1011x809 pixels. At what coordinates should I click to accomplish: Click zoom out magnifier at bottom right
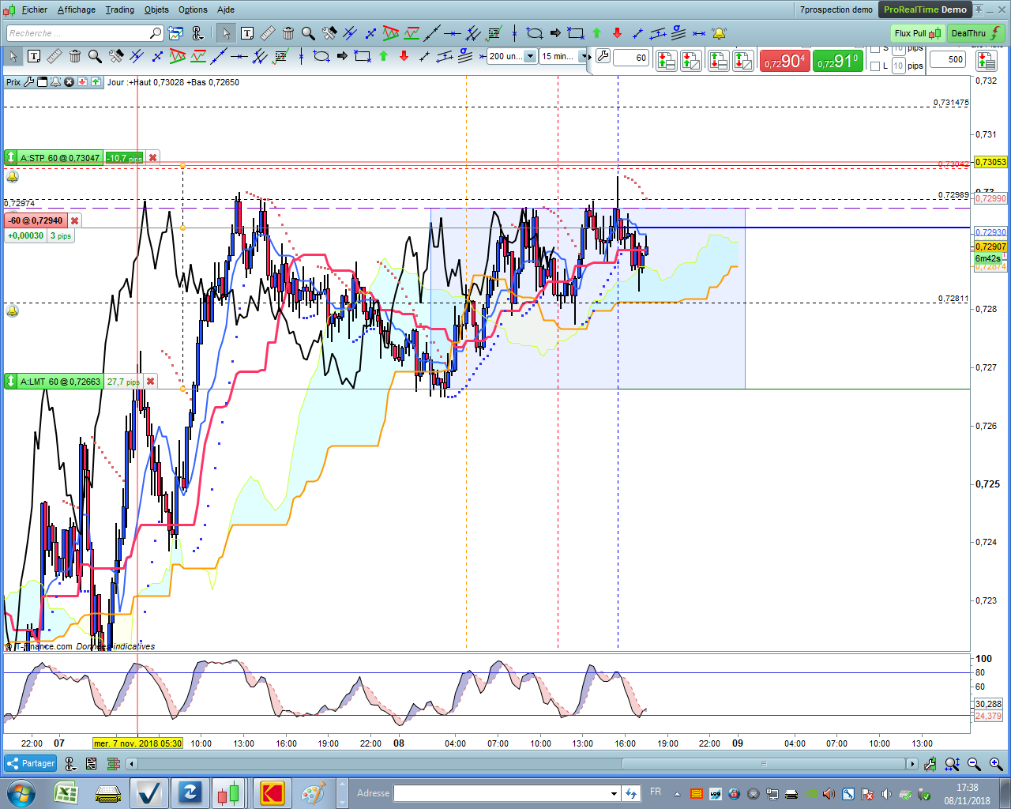click(x=974, y=764)
